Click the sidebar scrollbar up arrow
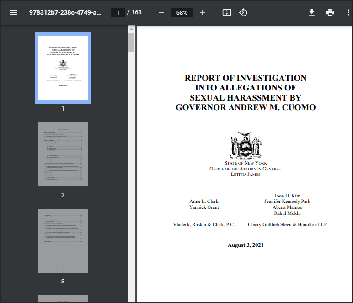This screenshot has height=303, width=353. (x=131, y=29)
